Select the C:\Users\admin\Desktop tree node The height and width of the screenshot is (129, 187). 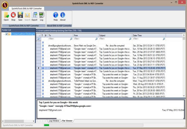pyautogui.click(x=23, y=34)
